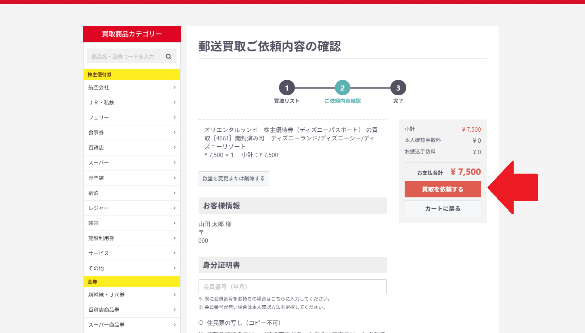Click step 2 ご依頼内容確認 circle
This screenshot has width=585, height=333.
(x=342, y=88)
